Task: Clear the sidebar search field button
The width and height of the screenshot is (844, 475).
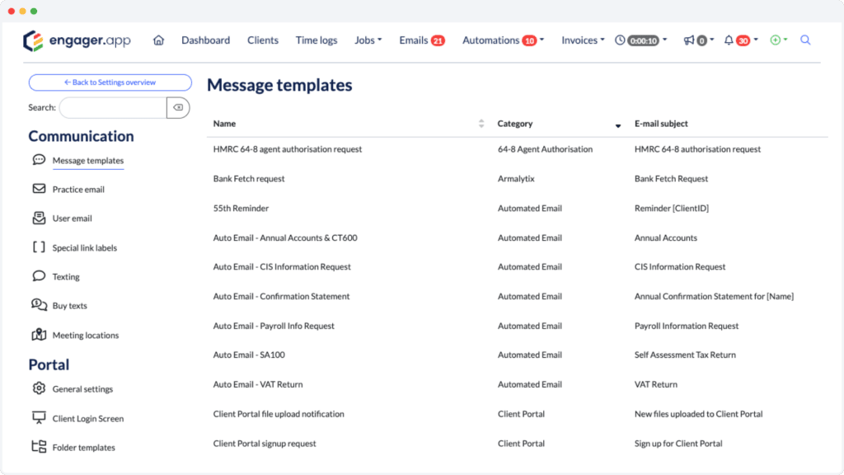Action: (178, 108)
